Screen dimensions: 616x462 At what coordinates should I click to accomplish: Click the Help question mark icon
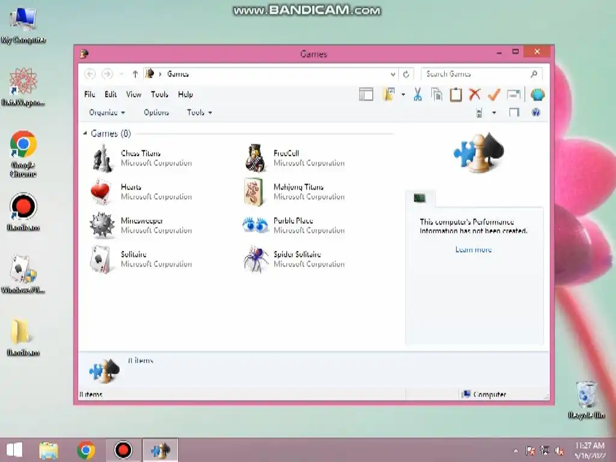[536, 112]
